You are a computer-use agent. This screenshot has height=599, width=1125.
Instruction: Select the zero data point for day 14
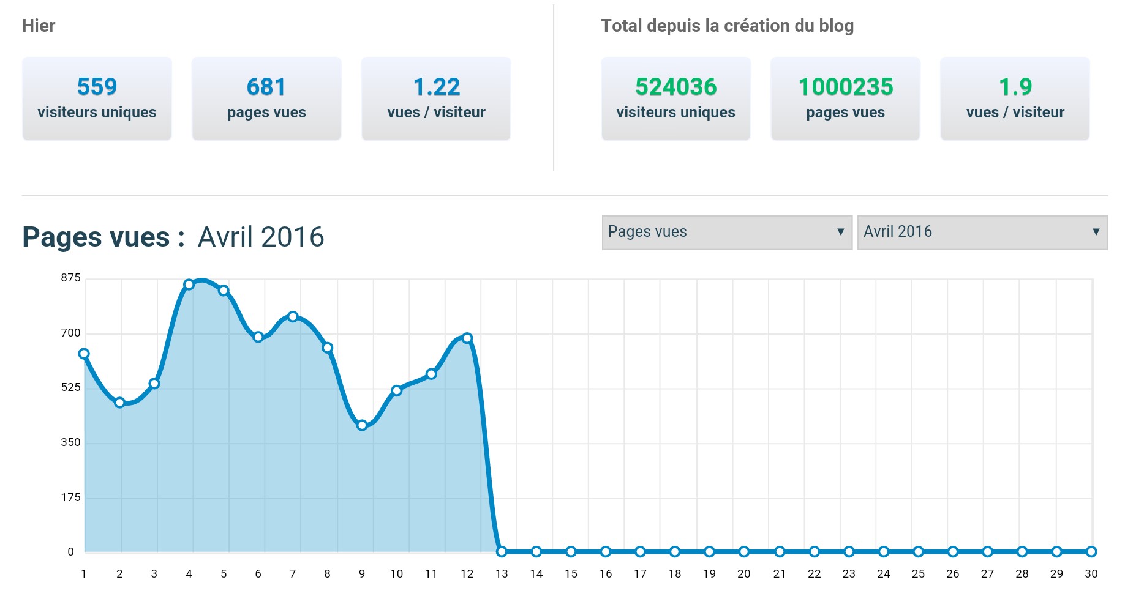(x=536, y=552)
